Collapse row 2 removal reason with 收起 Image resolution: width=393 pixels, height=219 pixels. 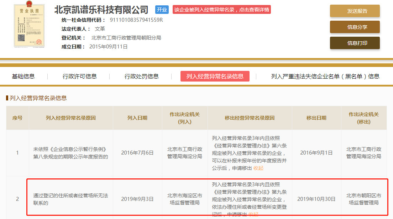(254, 214)
